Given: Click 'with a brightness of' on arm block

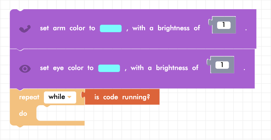Looking at the screenshot, I should (166, 28).
